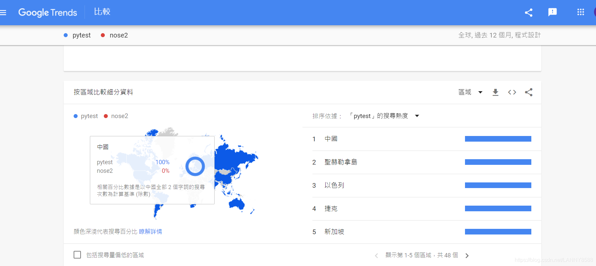Go to next page of regions

pos(467,255)
